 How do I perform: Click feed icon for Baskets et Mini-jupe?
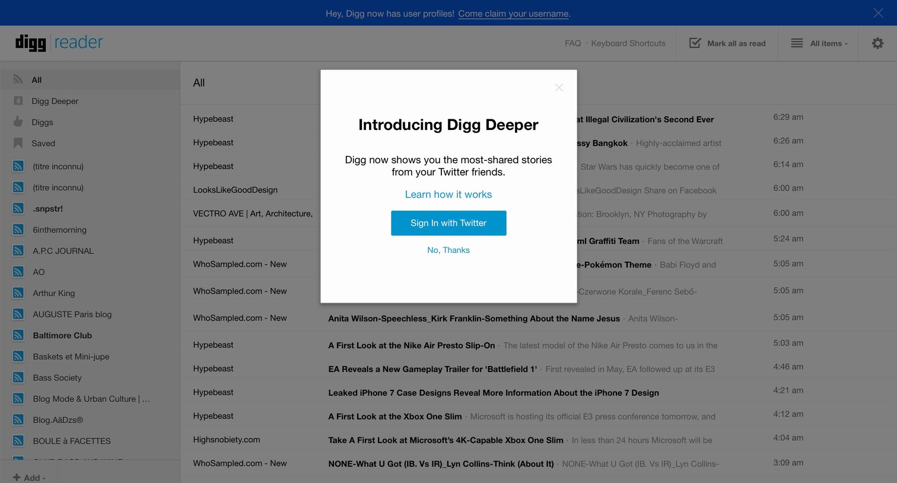pos(18,356)
